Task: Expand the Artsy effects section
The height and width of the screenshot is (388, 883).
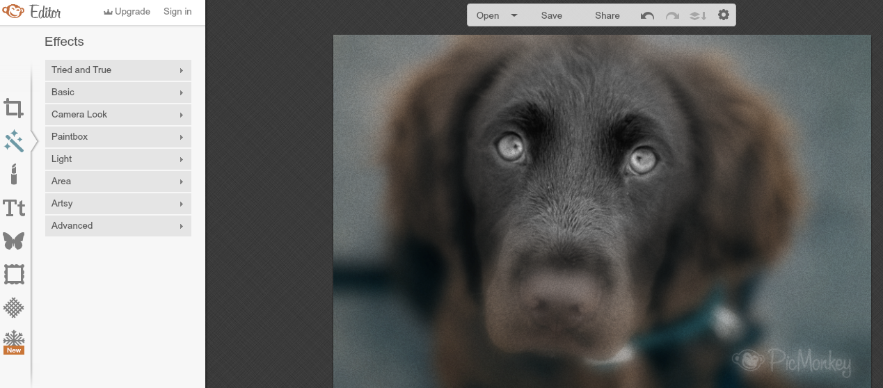Action: (118, 204)
